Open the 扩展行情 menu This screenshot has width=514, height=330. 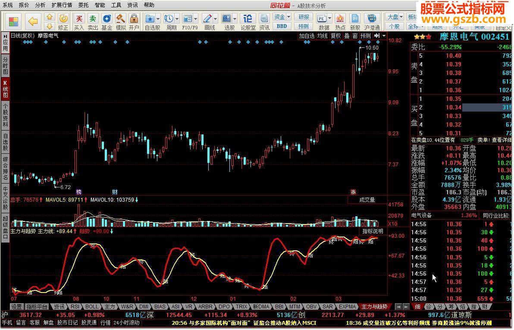[x=62, y=5]
